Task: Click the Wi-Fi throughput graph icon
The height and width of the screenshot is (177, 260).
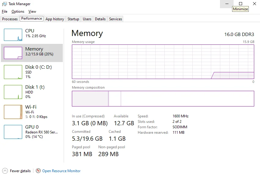Action: click(x=13, y=112)
